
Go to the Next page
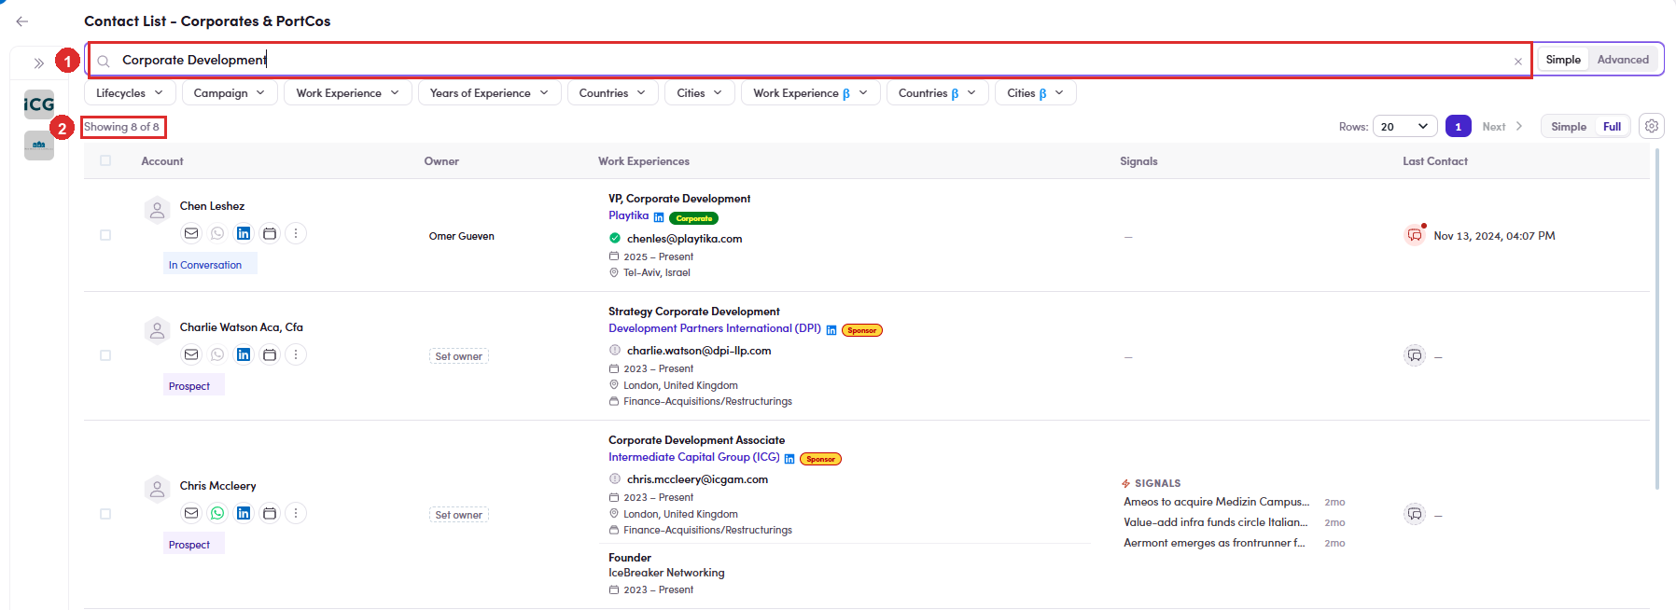pyautogui.click(x=1502, y=127)
